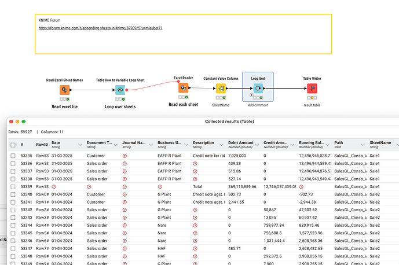
Task: Check the checkbox for row 53336
Action: (13, 164)
